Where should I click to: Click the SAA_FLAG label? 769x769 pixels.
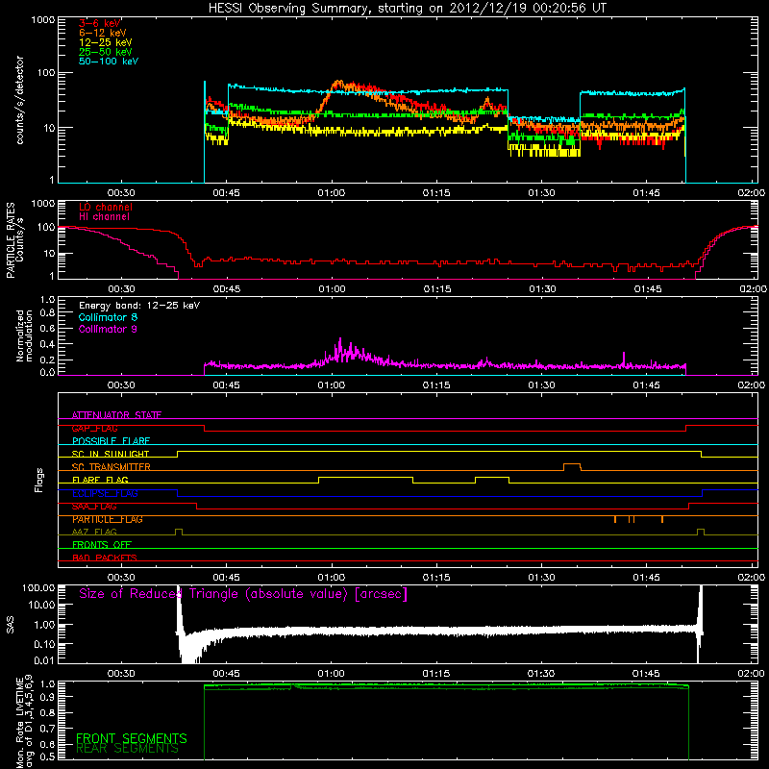coord(94,507)
